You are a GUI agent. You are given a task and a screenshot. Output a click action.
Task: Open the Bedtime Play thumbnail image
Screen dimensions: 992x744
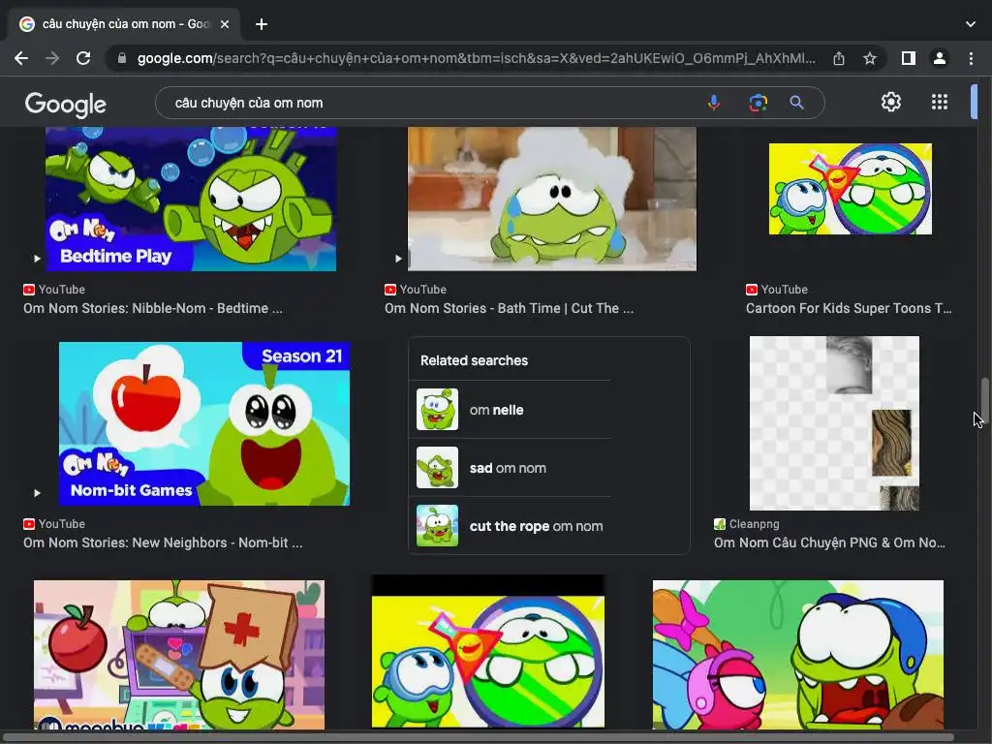(x=191, y=199)
